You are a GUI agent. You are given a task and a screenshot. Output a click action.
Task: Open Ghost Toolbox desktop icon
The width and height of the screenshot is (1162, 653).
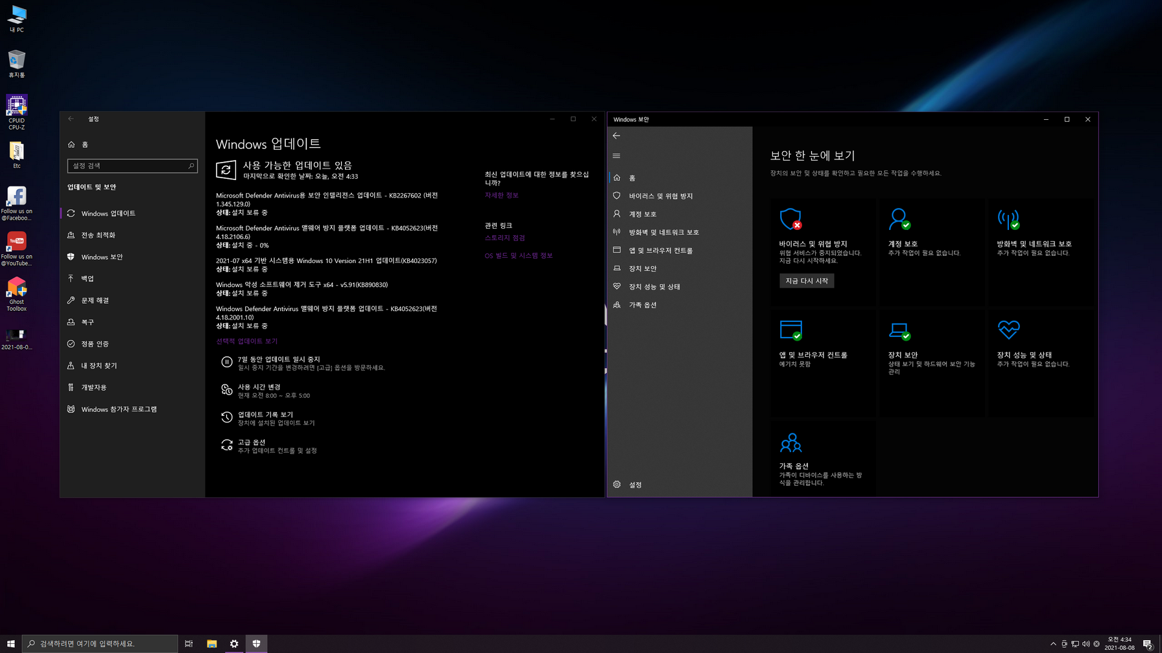point(17,294)
